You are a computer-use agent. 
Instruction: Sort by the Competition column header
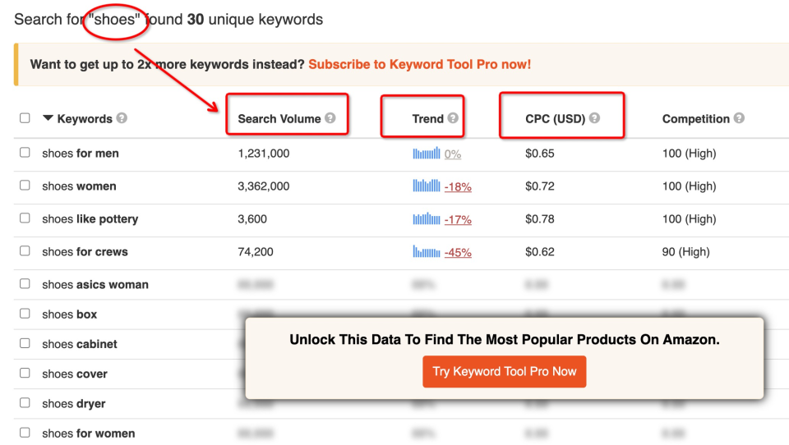[695, 119]
